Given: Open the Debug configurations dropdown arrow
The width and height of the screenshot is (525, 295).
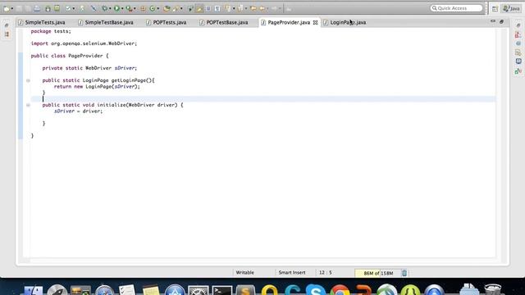Looking at the screenshot, I should [110, 9].
